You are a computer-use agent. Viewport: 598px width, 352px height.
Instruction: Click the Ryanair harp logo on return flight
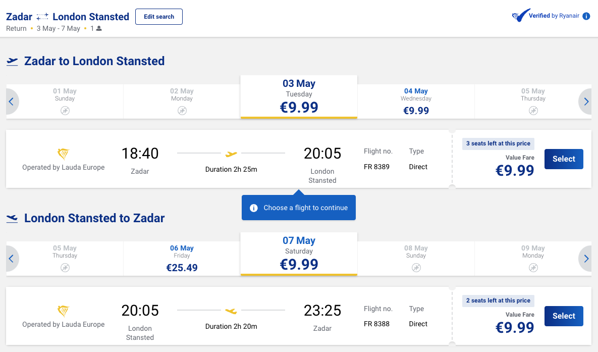[64, 311]
